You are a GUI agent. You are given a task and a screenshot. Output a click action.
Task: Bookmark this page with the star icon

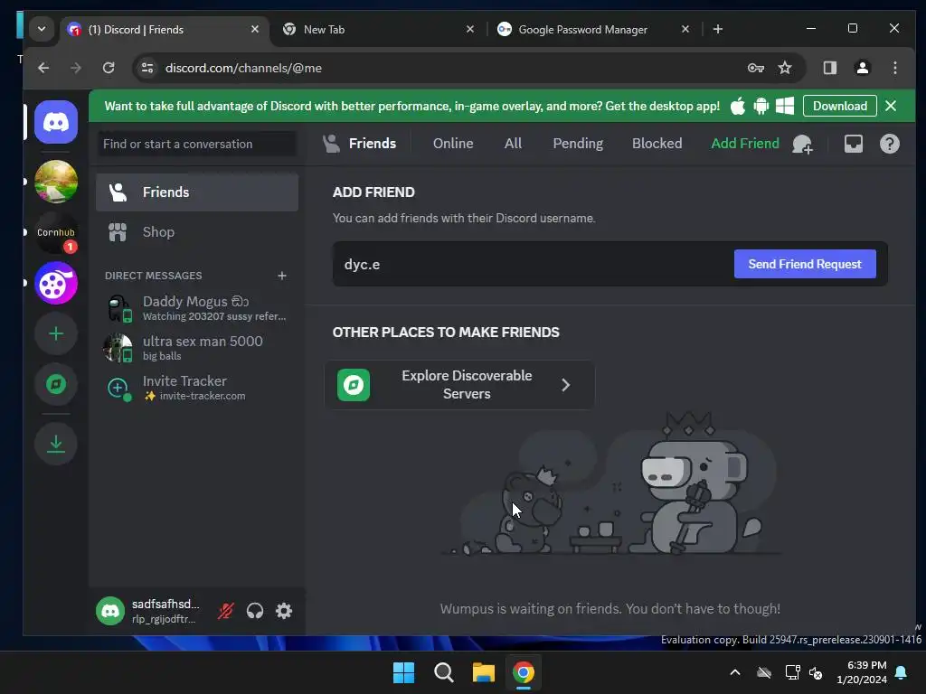785,68
